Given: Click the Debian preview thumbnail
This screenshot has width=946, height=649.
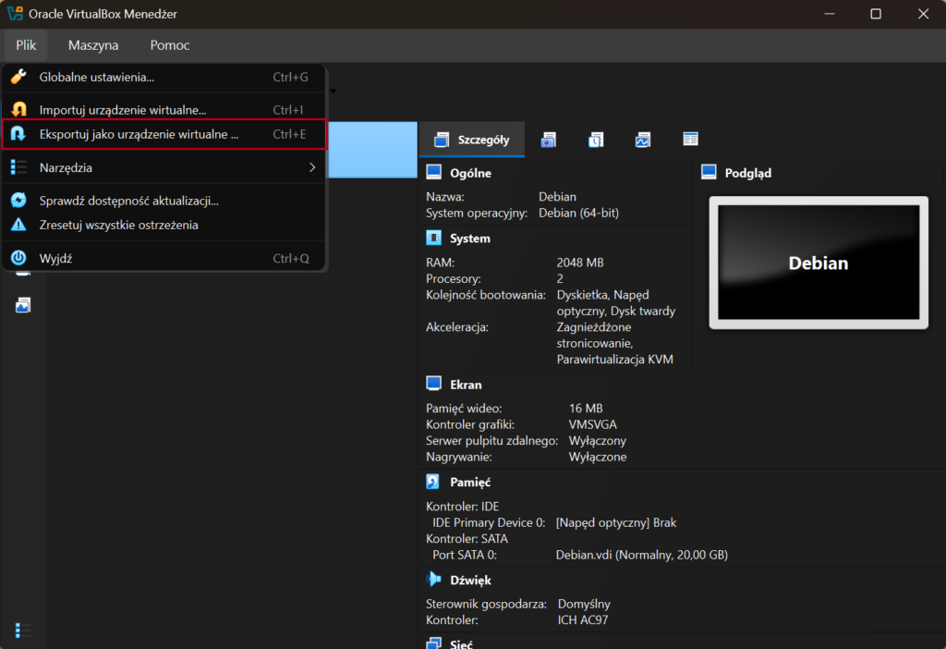Looking at the screenshot, I should 818,263.
